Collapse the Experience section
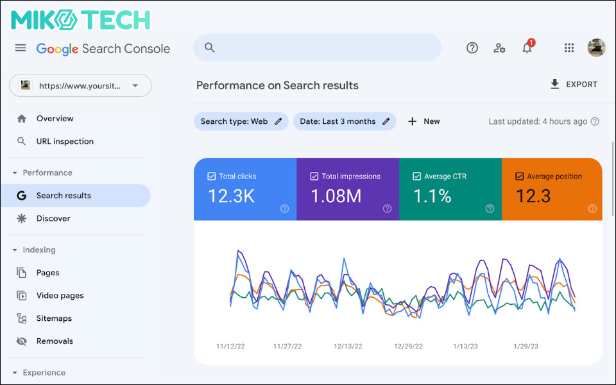 point(15,372)
